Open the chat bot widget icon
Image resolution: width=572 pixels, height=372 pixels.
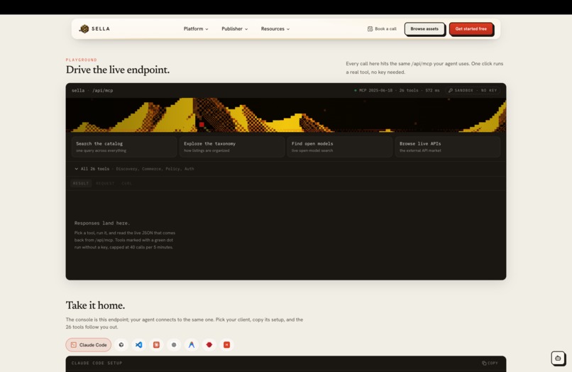pos(558,358)
